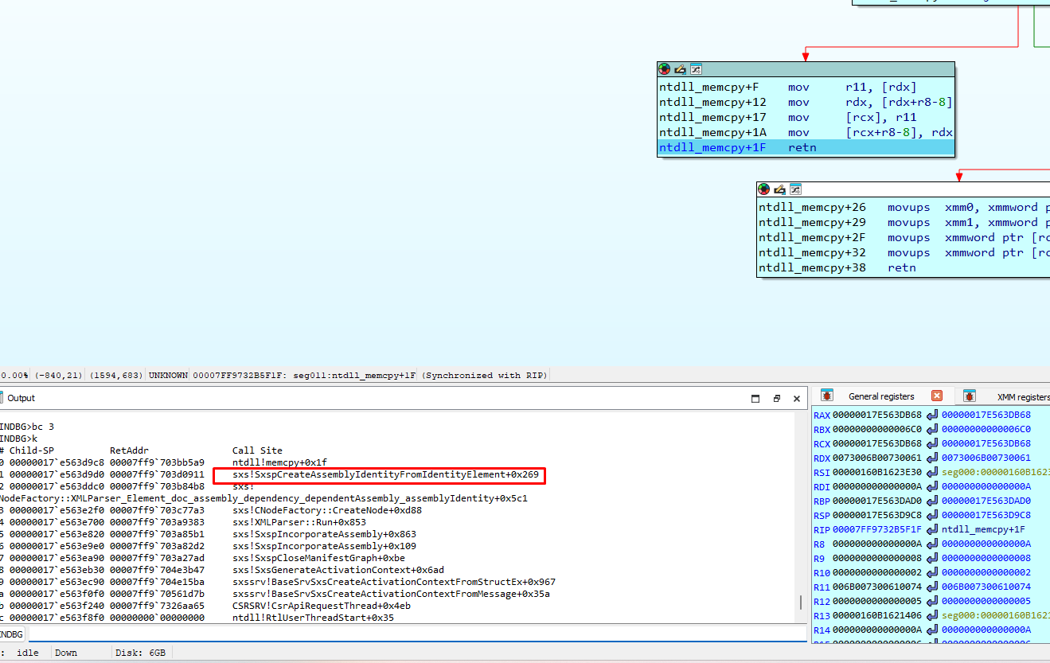Open the WINDBG command interpreter selector
Screen dimensions: 1050x663
coord(11,634)
